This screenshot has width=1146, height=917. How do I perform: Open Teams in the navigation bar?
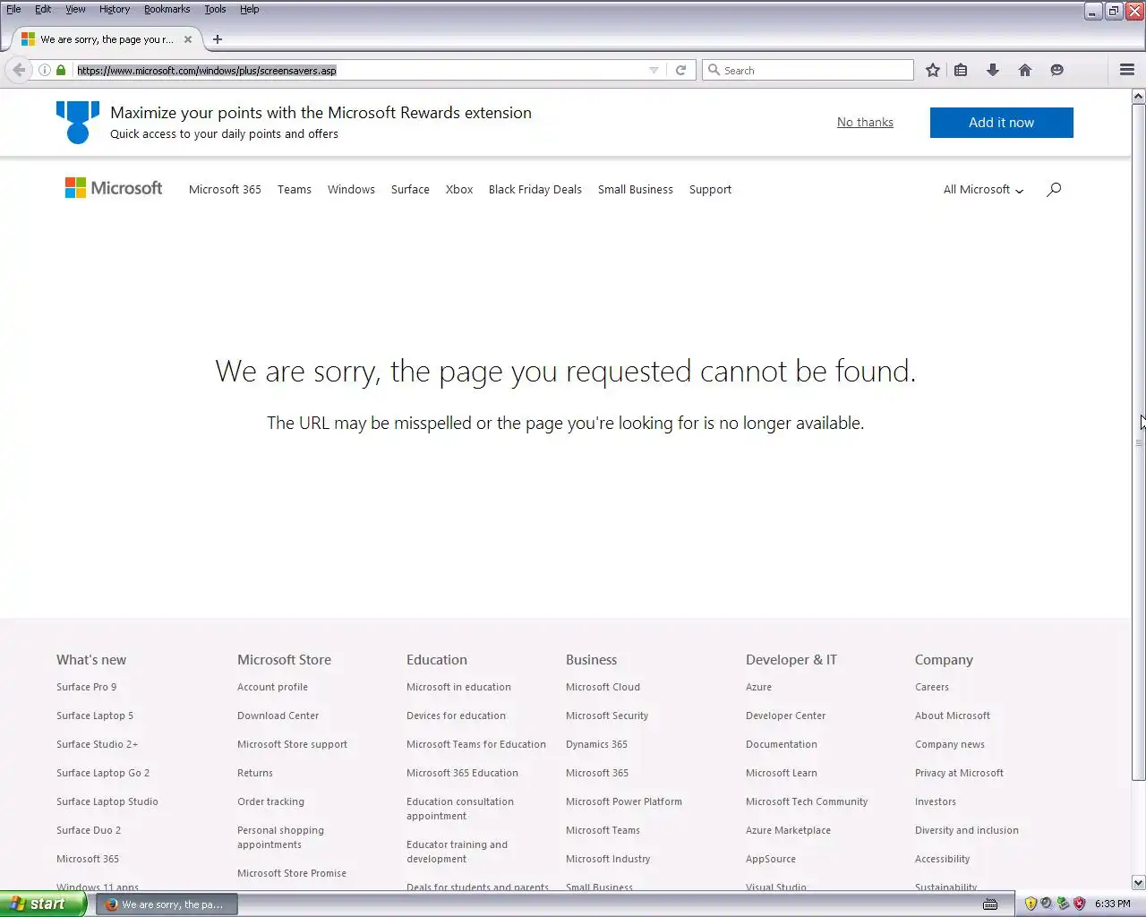coord(295,189)
